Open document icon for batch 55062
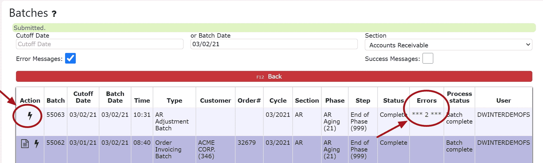Image resolution: width=543 pixels, height=163 pixels. (25, 144)
